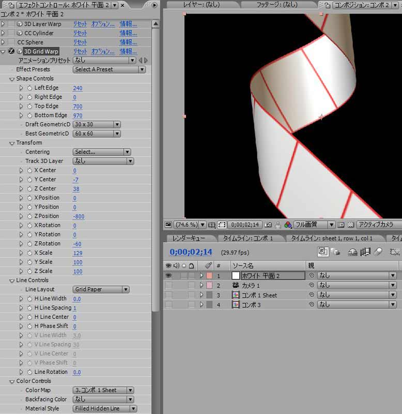
Task: Switch to タイムライン: sheet 1, row 1, col 1 tab
Action: 332,239
